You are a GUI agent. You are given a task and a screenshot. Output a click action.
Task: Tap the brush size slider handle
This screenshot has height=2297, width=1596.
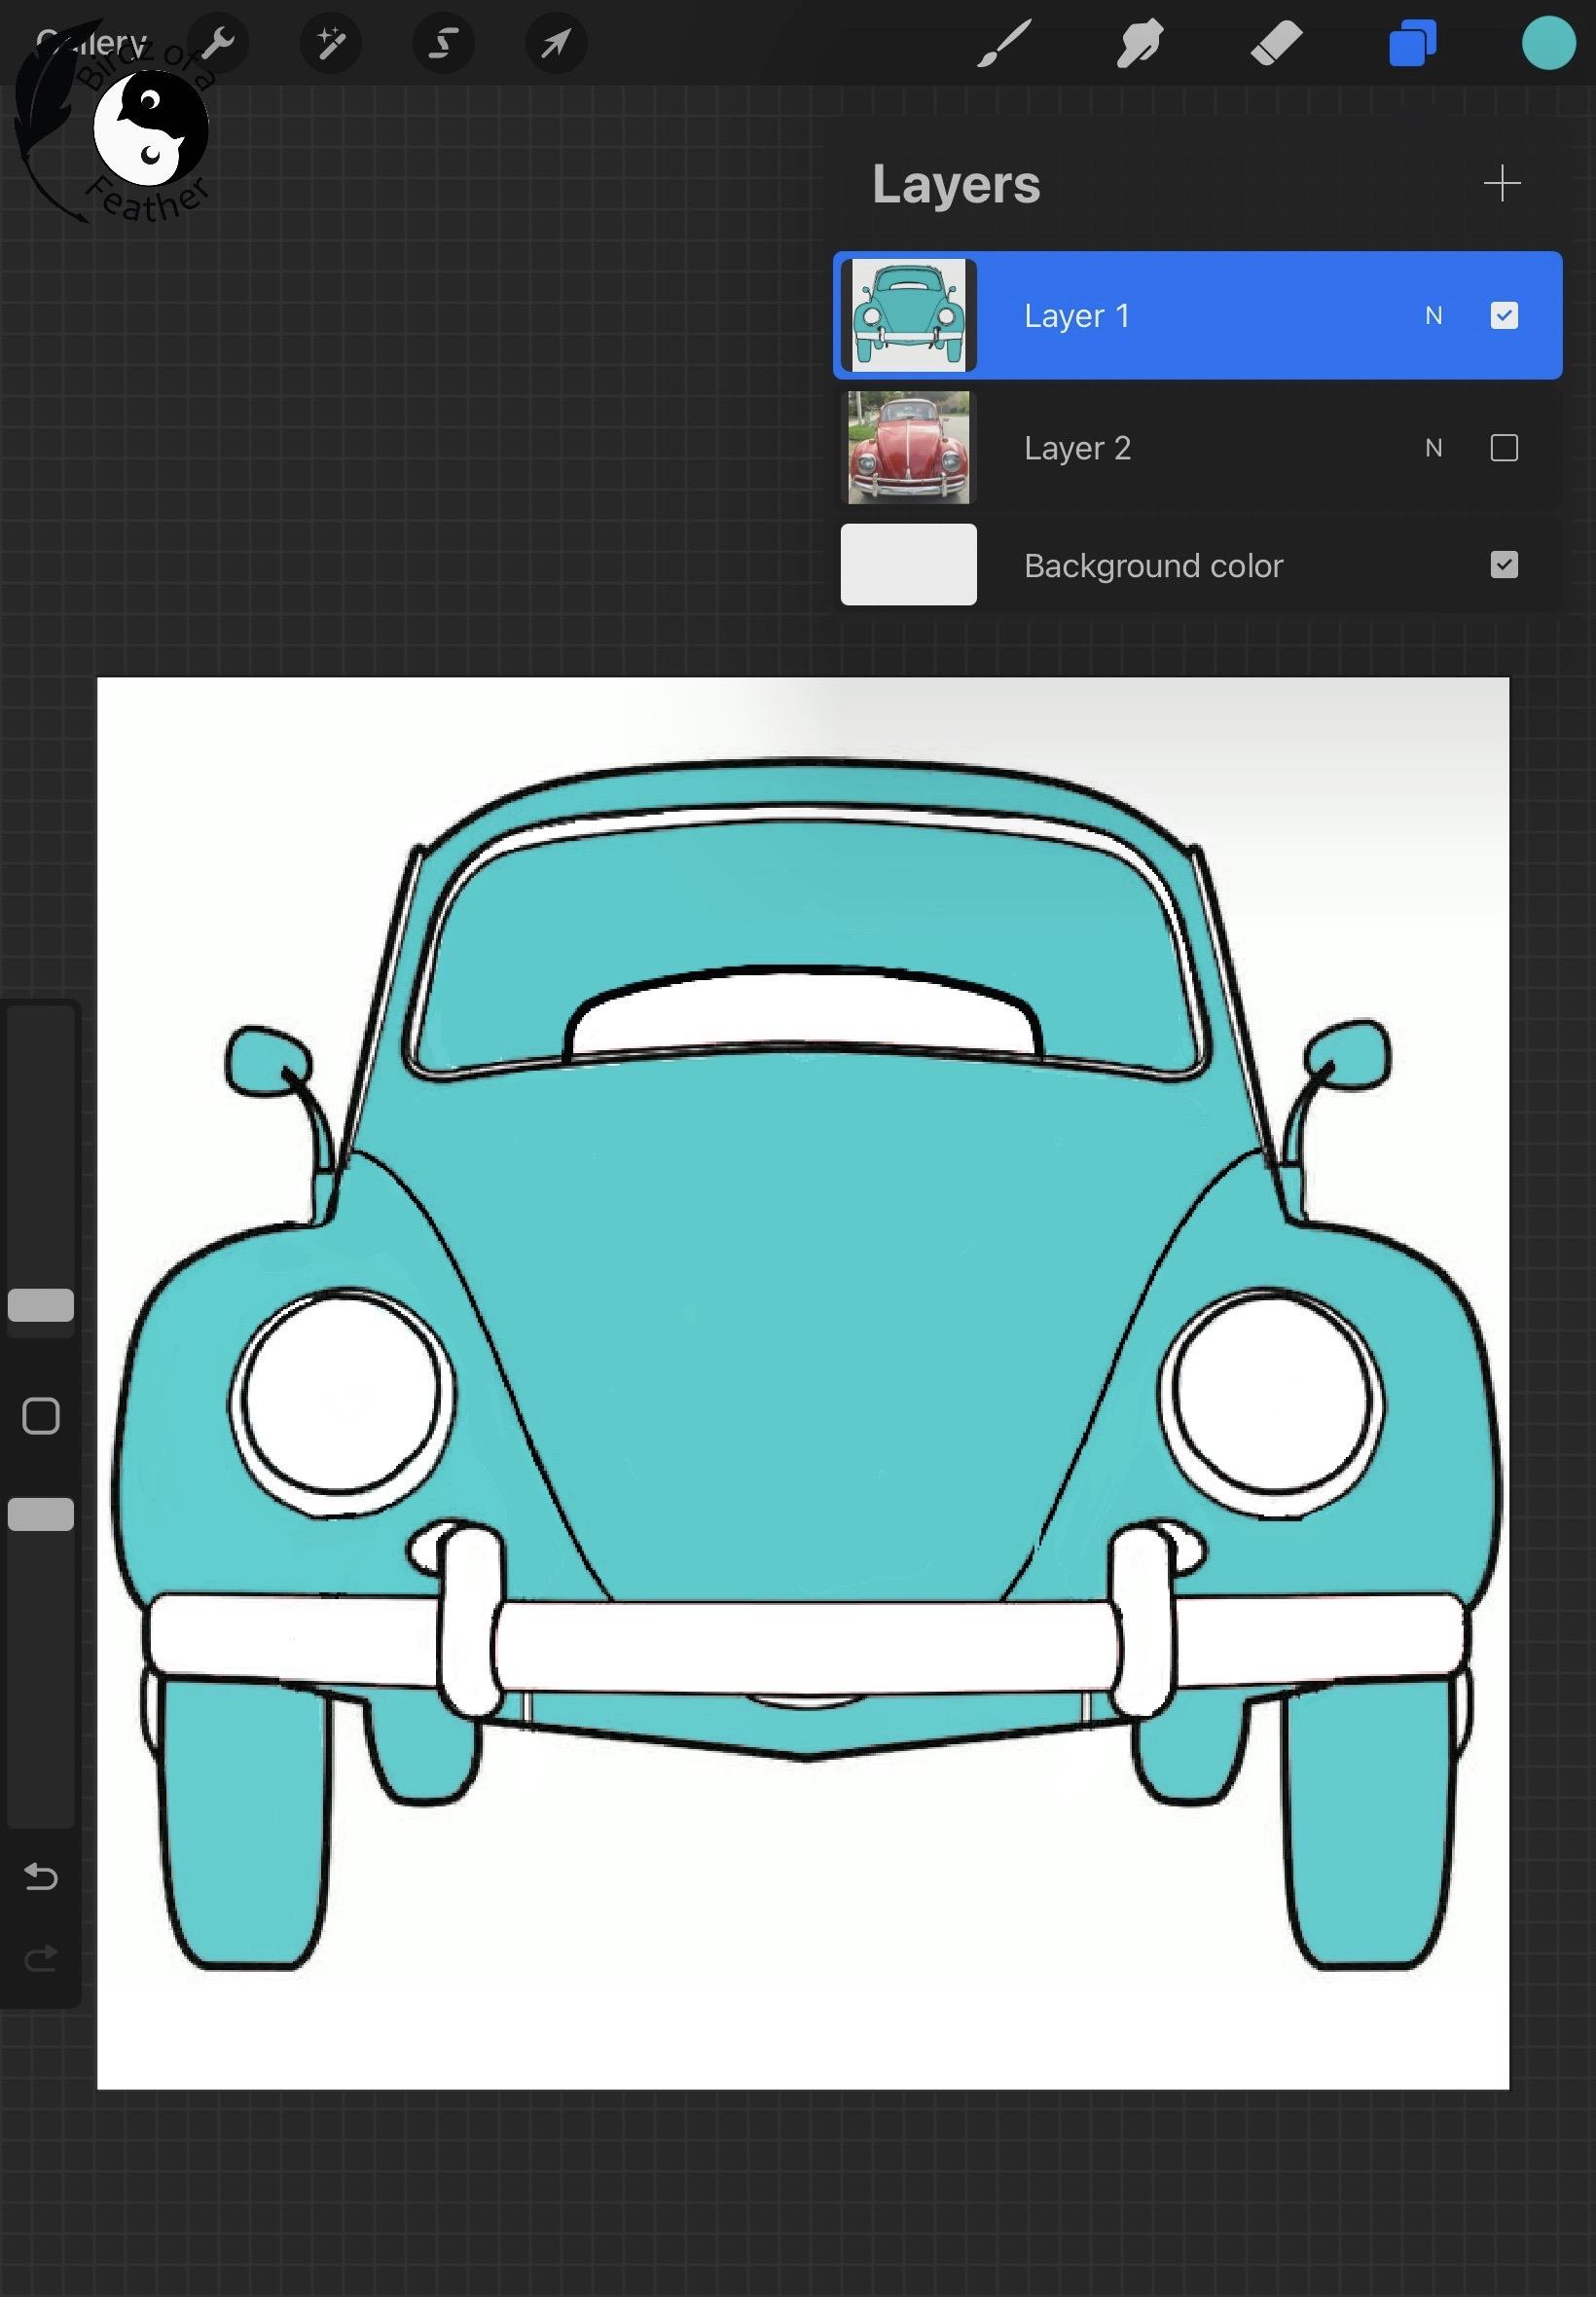(x=41, y=1305)
